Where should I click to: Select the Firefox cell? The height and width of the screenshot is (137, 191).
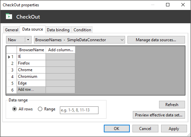click(31, 63)
